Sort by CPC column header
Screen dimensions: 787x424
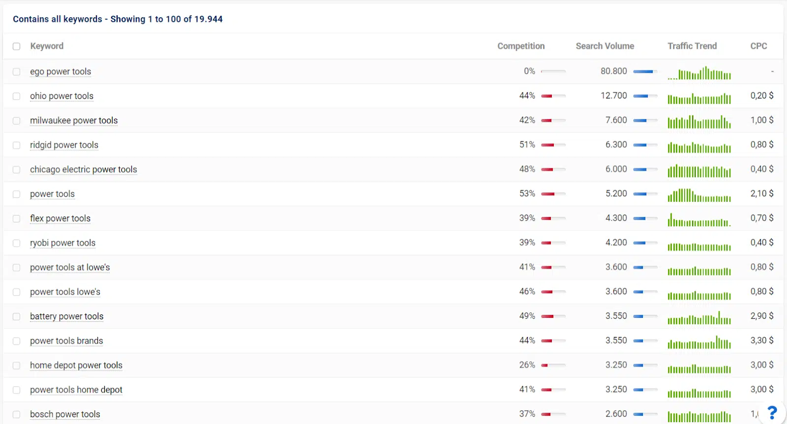tap(758, 46)
